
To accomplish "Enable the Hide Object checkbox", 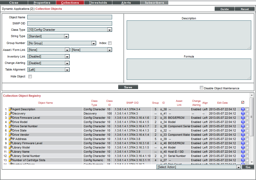I will (x=30, y=76).
